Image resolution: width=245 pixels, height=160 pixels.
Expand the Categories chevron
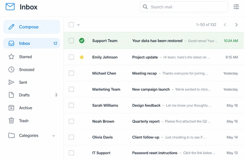point(54,136)
